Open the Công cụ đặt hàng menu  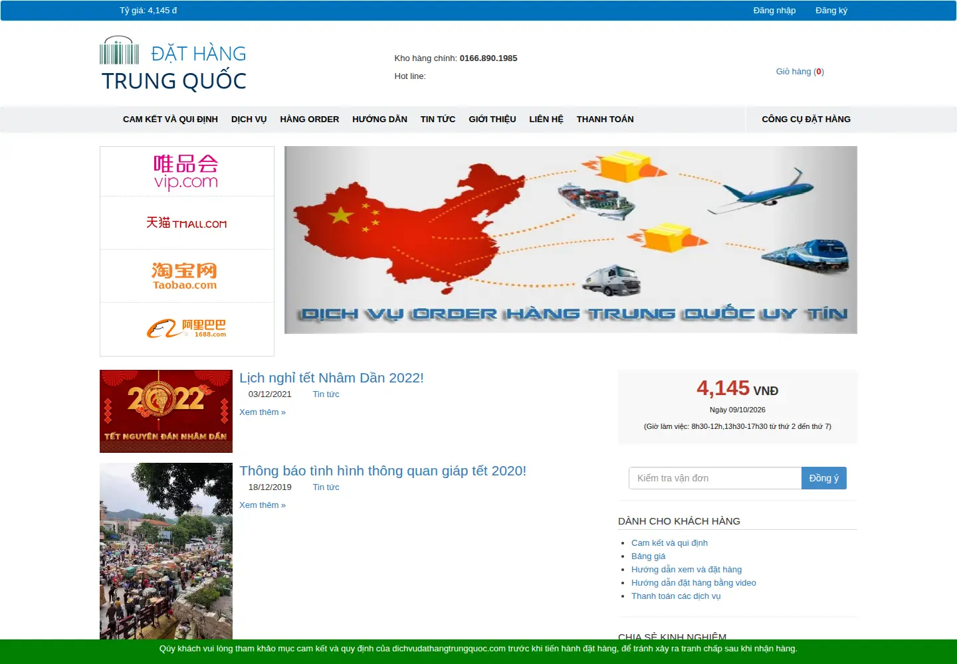[806, 120]
